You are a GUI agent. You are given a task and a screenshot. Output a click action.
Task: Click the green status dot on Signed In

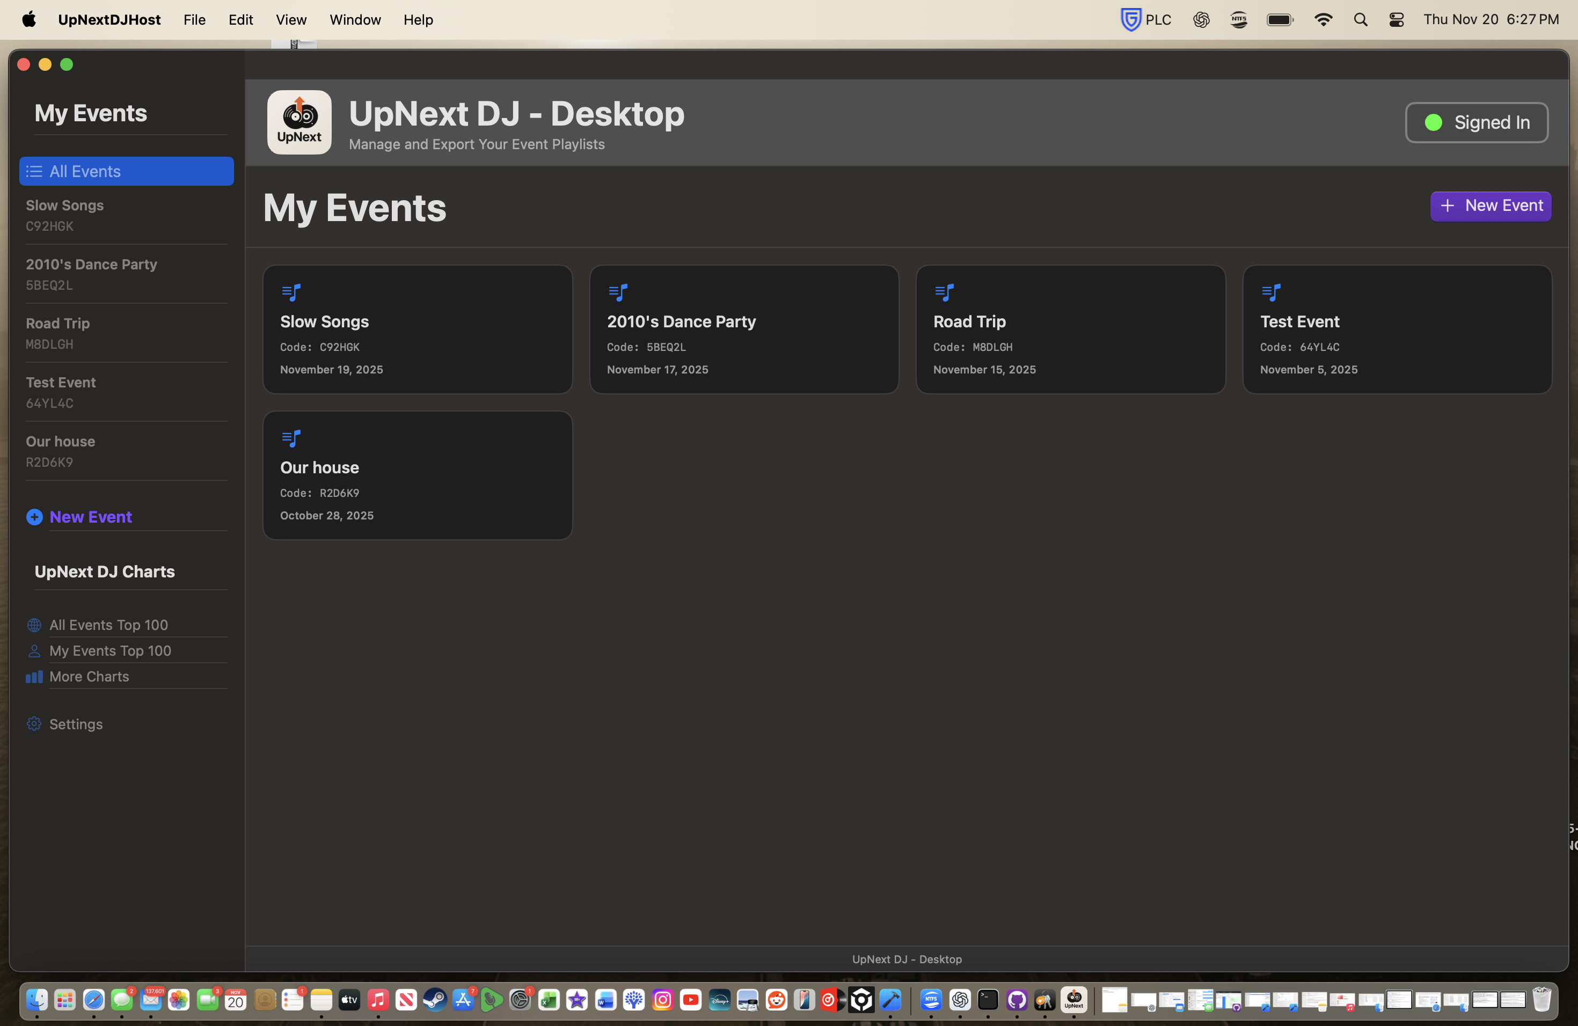pyautogui.click(x=1434, y=122)
